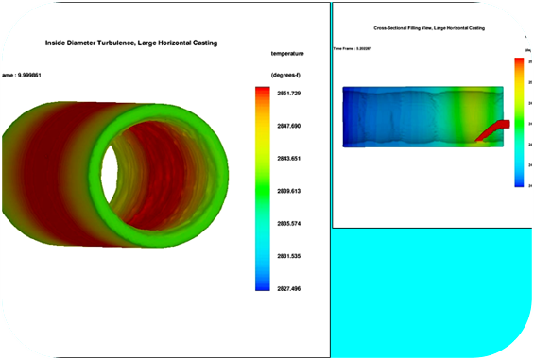The height and width of the screenshot is (360, 534).
Task: Click the '(degrees-f)' unit label
Action: [x=285, y=75]
